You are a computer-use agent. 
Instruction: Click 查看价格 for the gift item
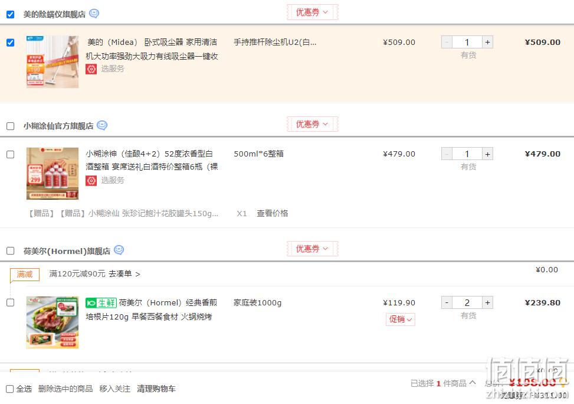coord(273,213)
